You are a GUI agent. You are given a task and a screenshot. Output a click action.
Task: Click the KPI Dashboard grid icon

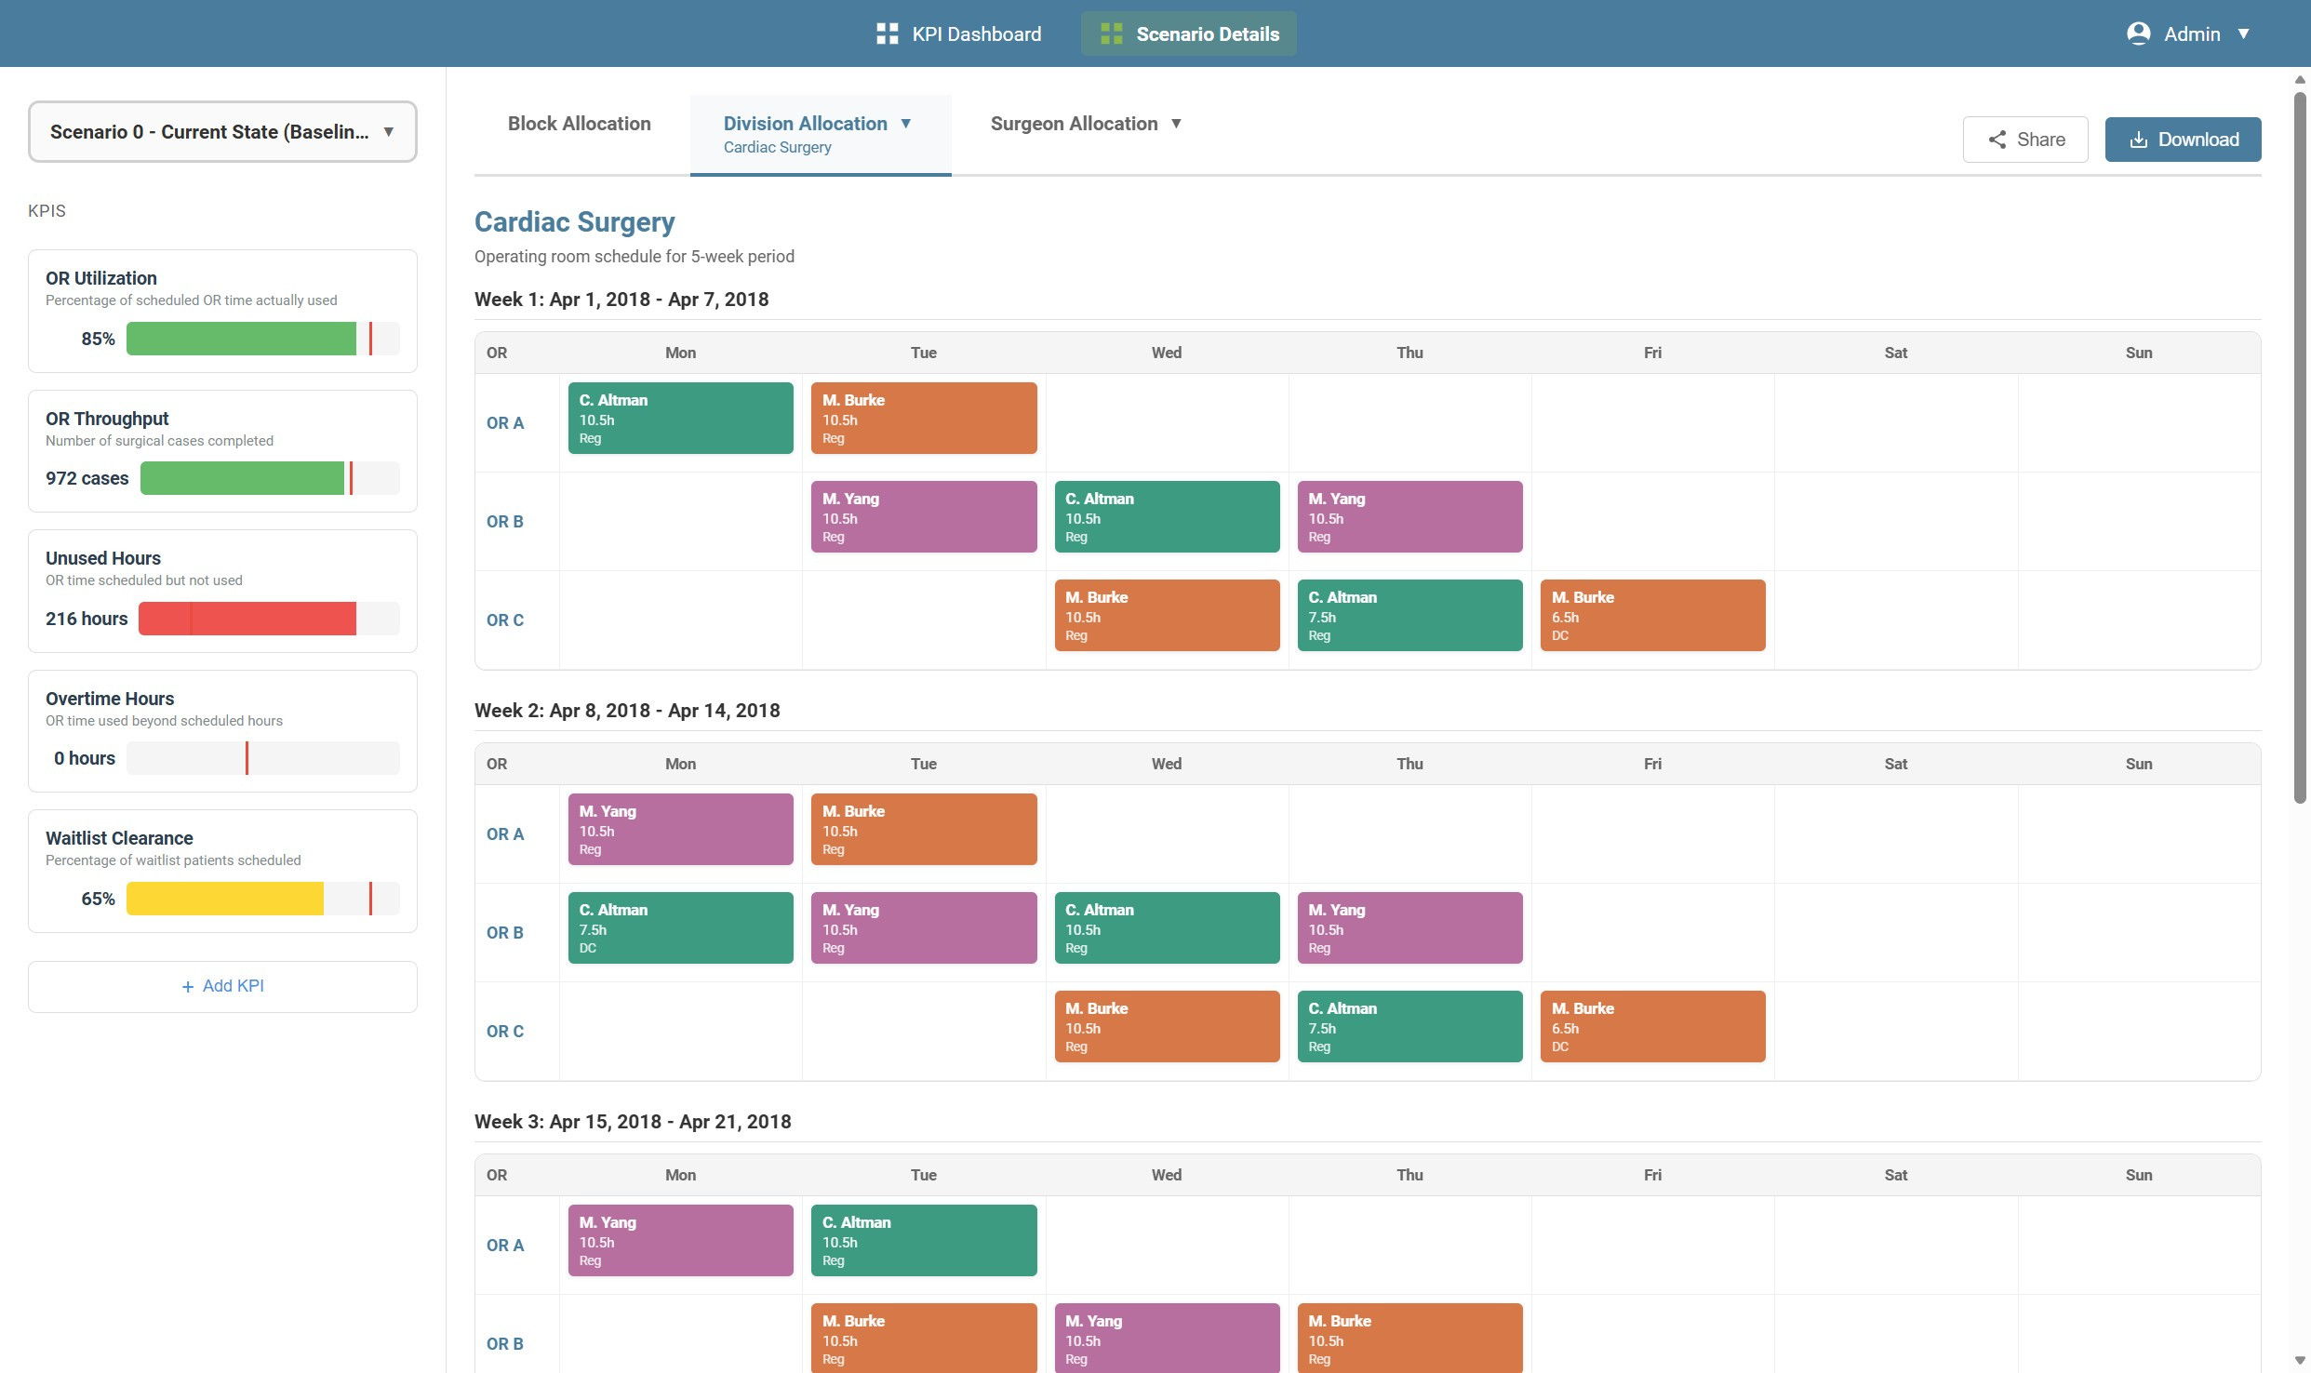pyautogui.click(x=887, y=34)
